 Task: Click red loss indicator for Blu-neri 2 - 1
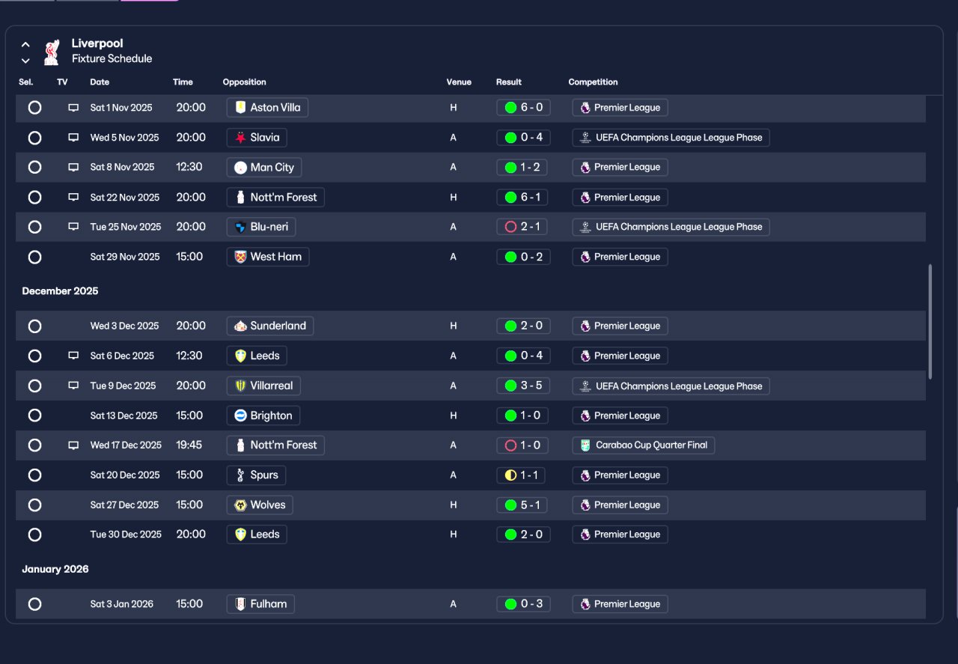pos(510,227)
